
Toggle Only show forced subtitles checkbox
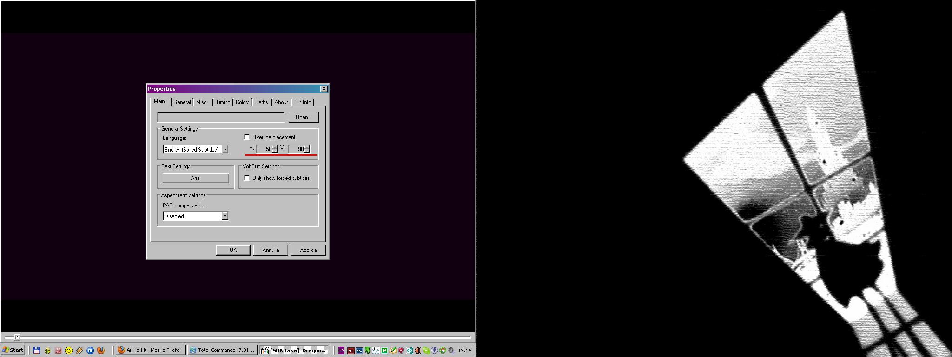(x=247, y=178)
